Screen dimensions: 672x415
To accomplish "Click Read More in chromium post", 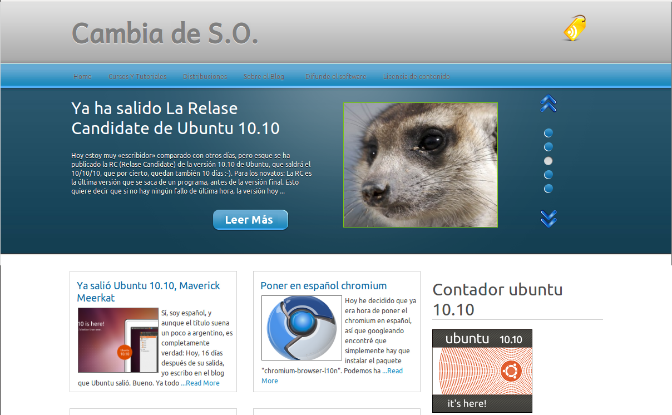I will (x=332, y=376).
